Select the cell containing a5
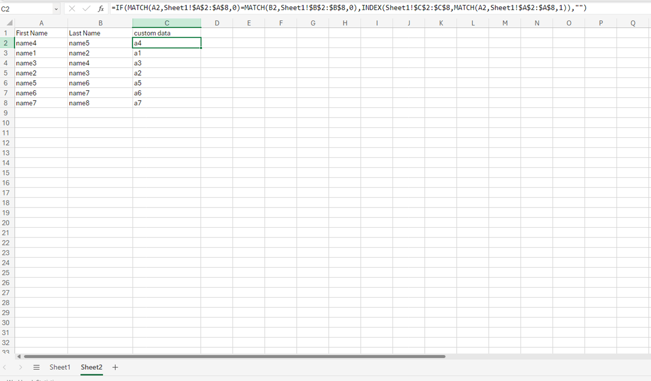 click(167, 83)
